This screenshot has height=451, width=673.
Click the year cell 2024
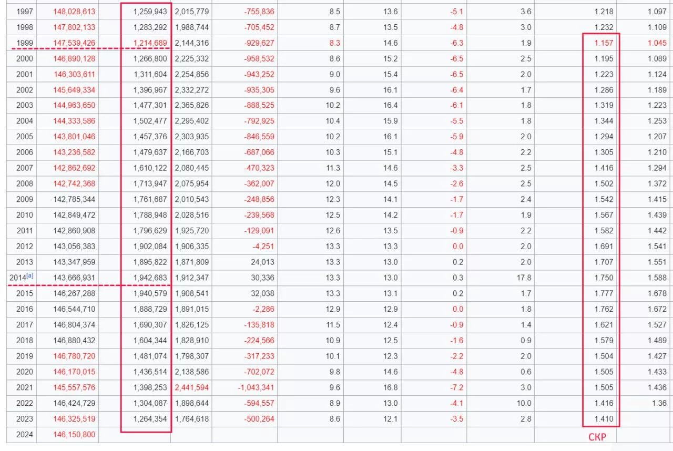tap(24, 435)
